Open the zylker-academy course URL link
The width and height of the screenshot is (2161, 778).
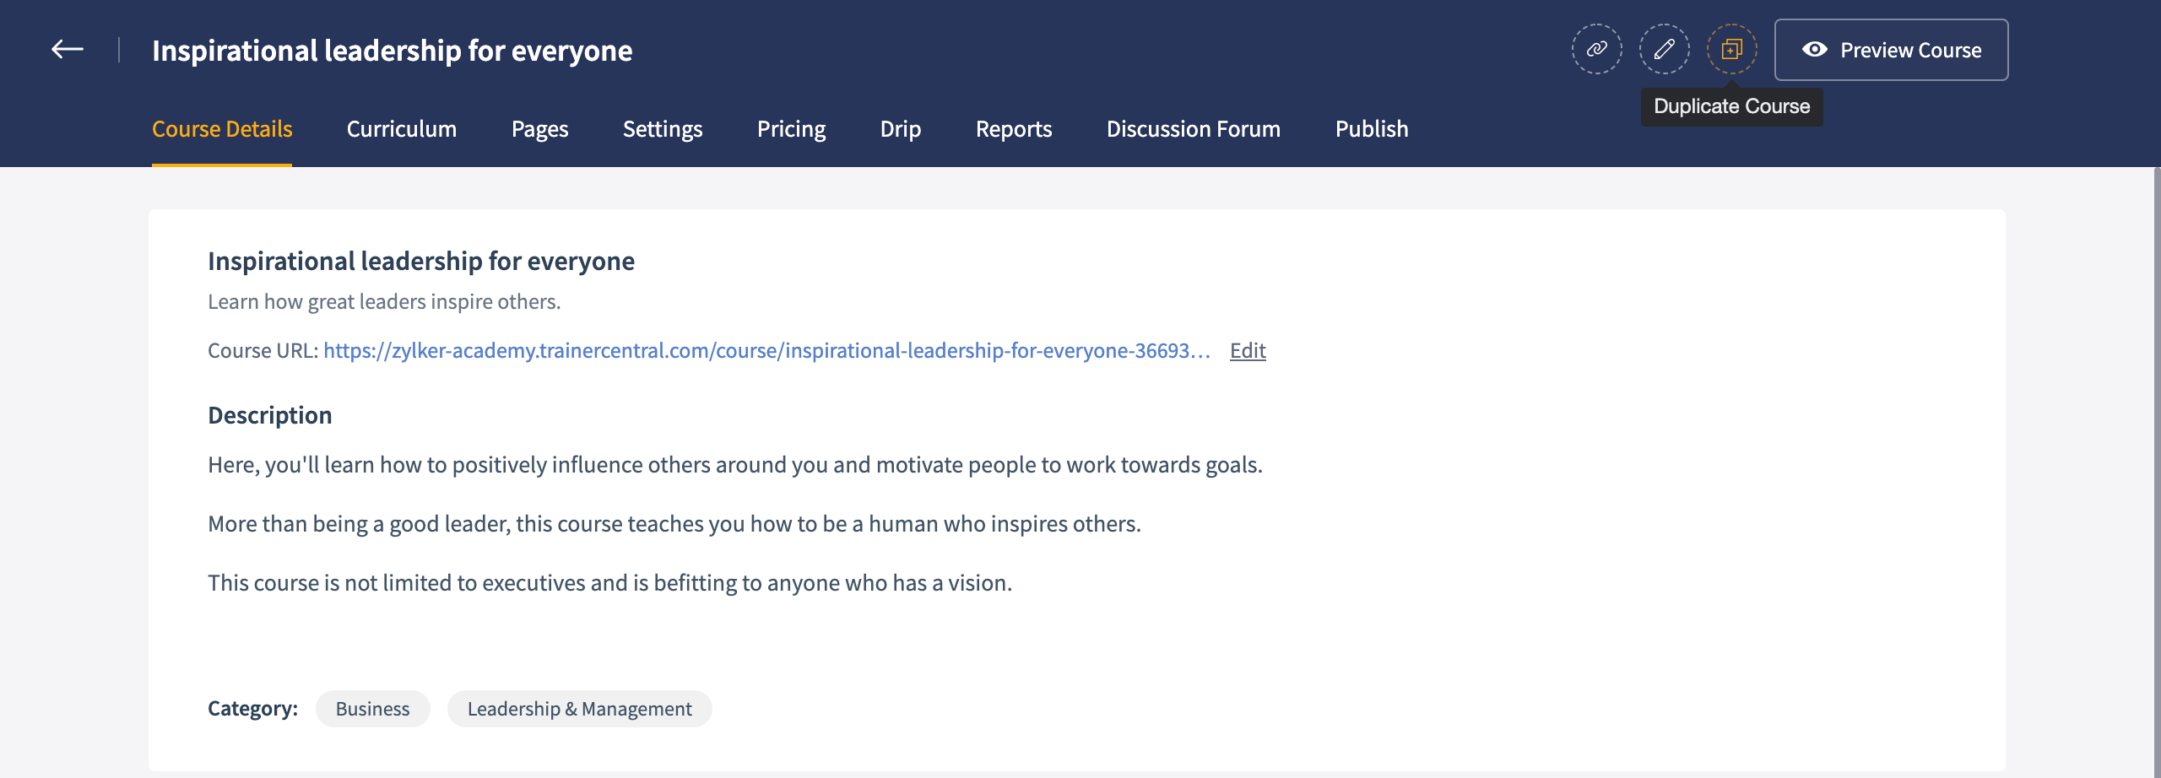click(x=766, y=351)
